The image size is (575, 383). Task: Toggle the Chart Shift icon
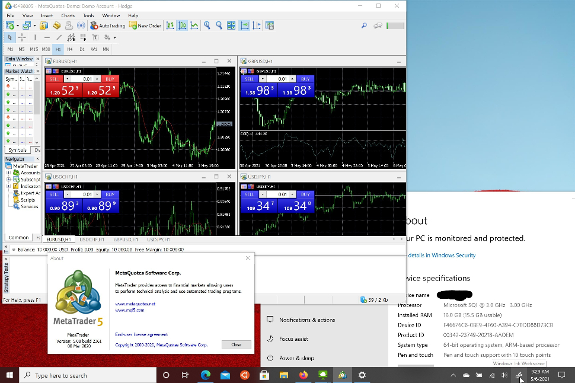tap(257, 25)
